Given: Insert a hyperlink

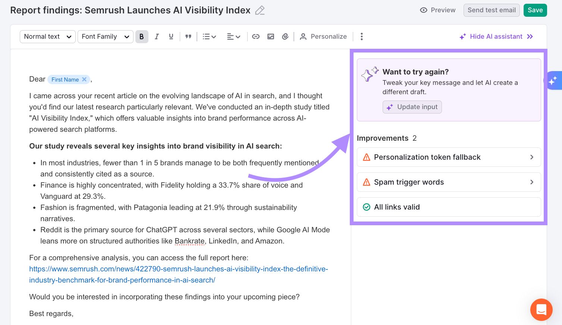Looking at the screenshot, I should tap(256, 36).
